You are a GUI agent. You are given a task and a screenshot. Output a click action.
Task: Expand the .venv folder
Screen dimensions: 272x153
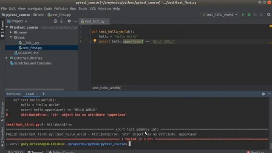(11, 32)
